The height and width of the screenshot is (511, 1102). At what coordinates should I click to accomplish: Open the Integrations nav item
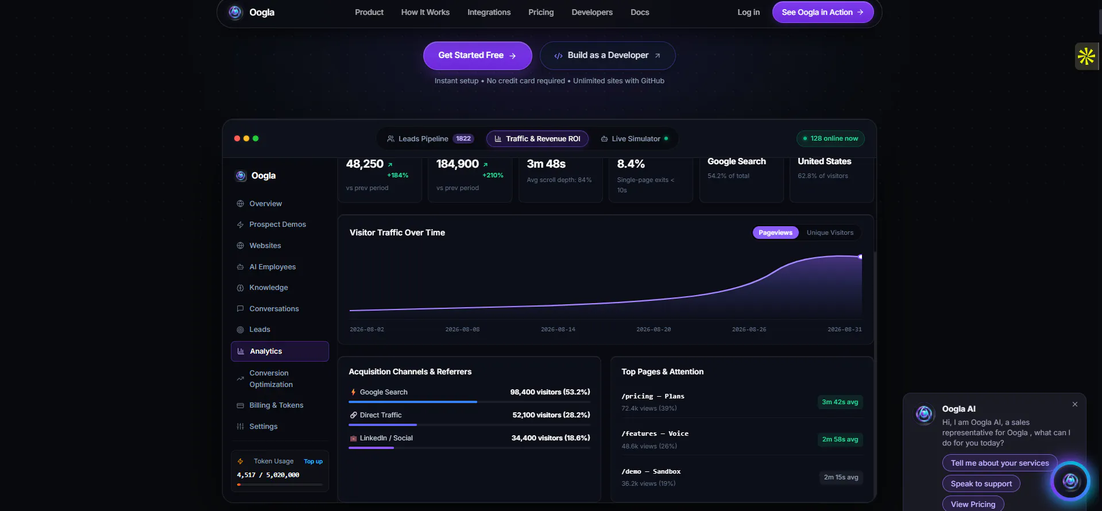(x=489, y=12)
